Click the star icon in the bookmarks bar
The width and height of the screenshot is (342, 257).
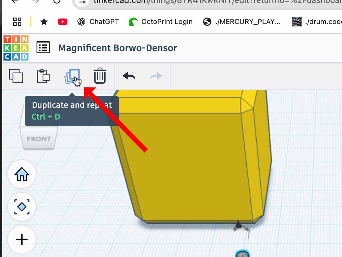click(44, 22)
